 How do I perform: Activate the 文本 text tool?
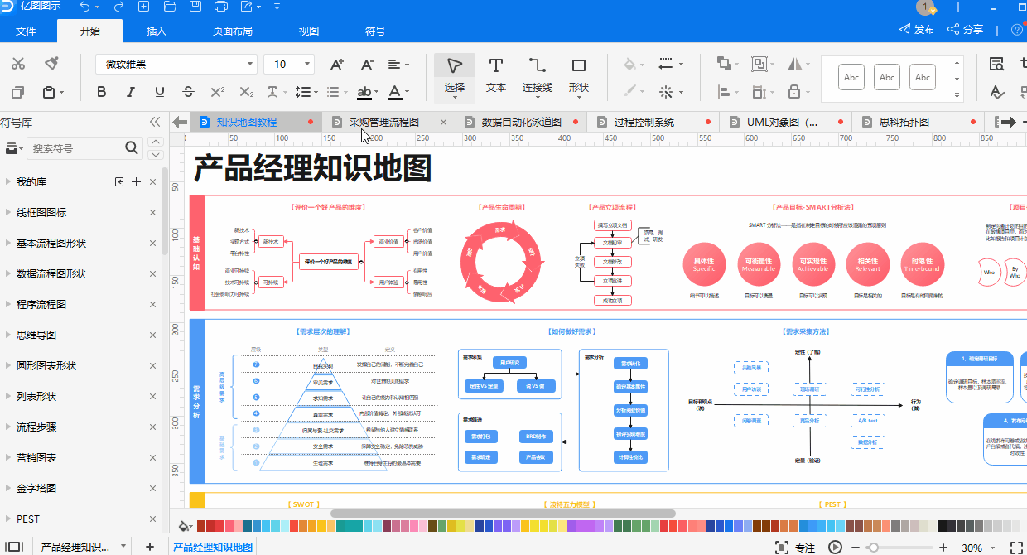click(x=495, y=75)
